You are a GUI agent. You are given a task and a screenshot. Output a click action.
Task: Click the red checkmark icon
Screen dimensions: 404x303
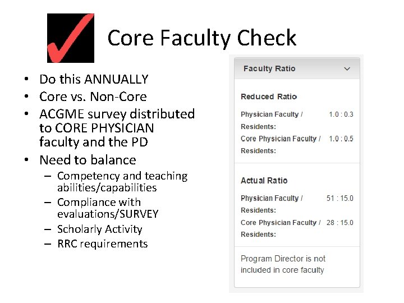pos(70,38)
